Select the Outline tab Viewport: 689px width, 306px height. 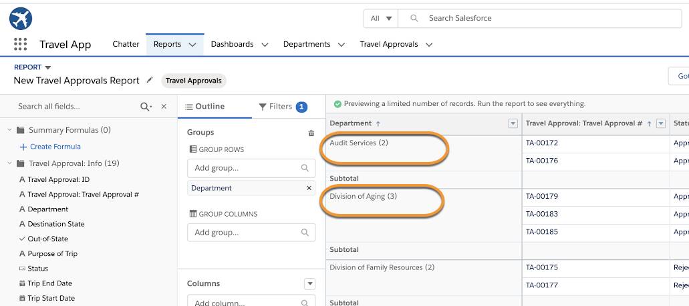205,107
